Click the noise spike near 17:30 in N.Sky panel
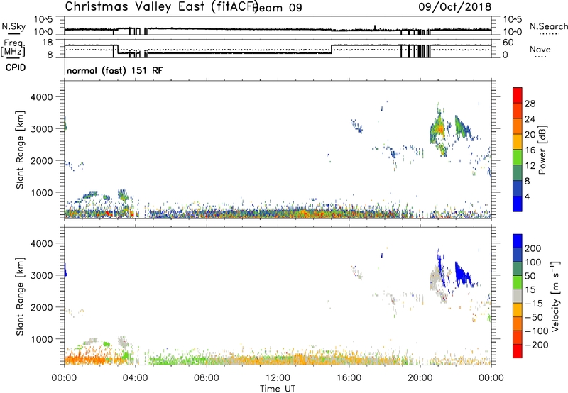Screen dimensions: 568x393 tap(375, 27)
